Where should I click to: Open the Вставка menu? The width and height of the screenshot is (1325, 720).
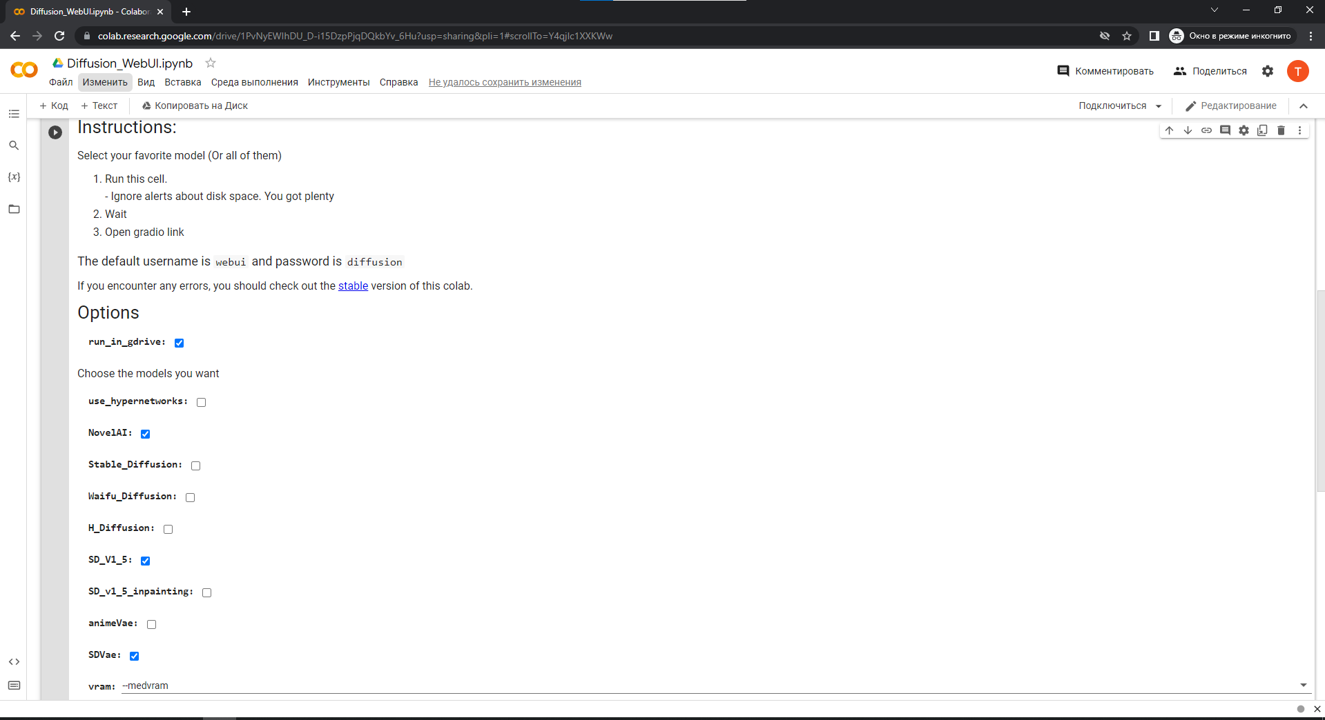[182, 82]
